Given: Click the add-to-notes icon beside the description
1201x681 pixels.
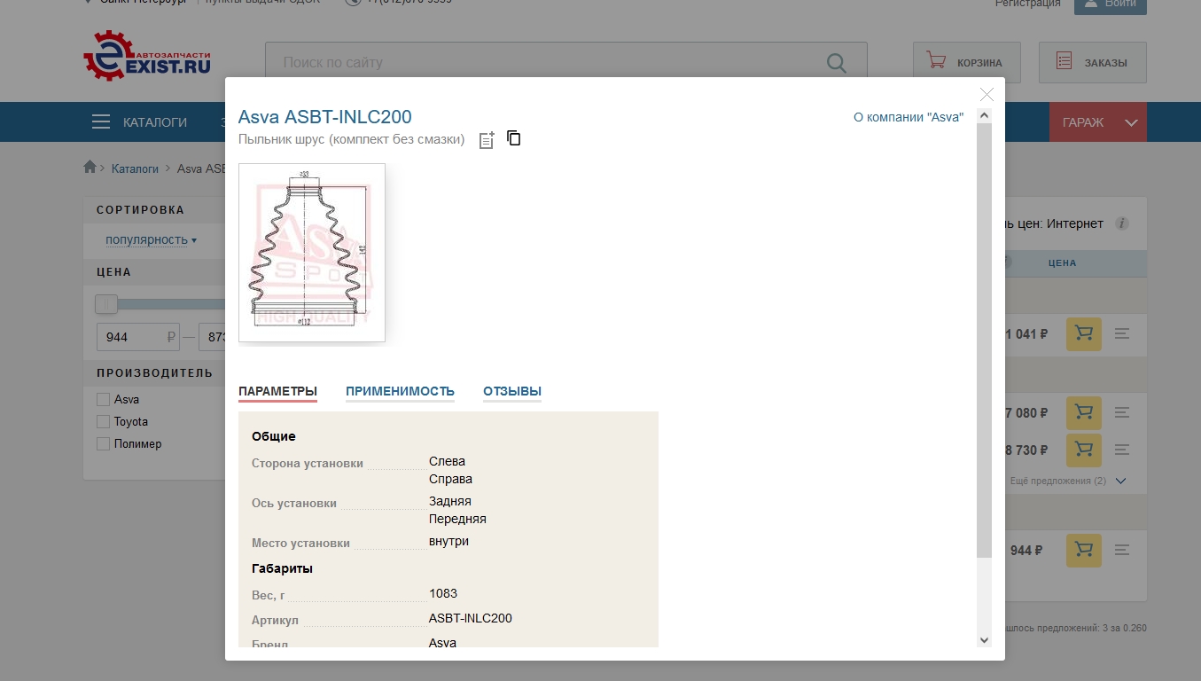Looking at the screenshot, I should click(x=487, y=140).
